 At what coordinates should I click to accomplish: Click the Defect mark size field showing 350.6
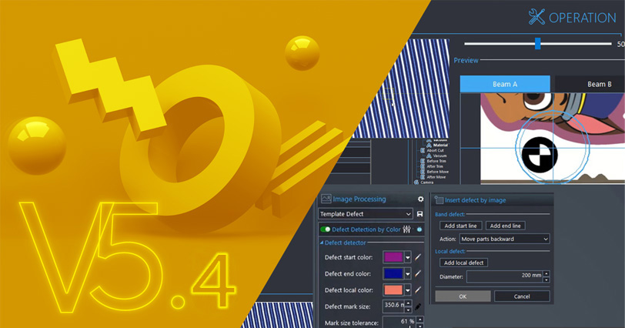click(x=393, y=306)
